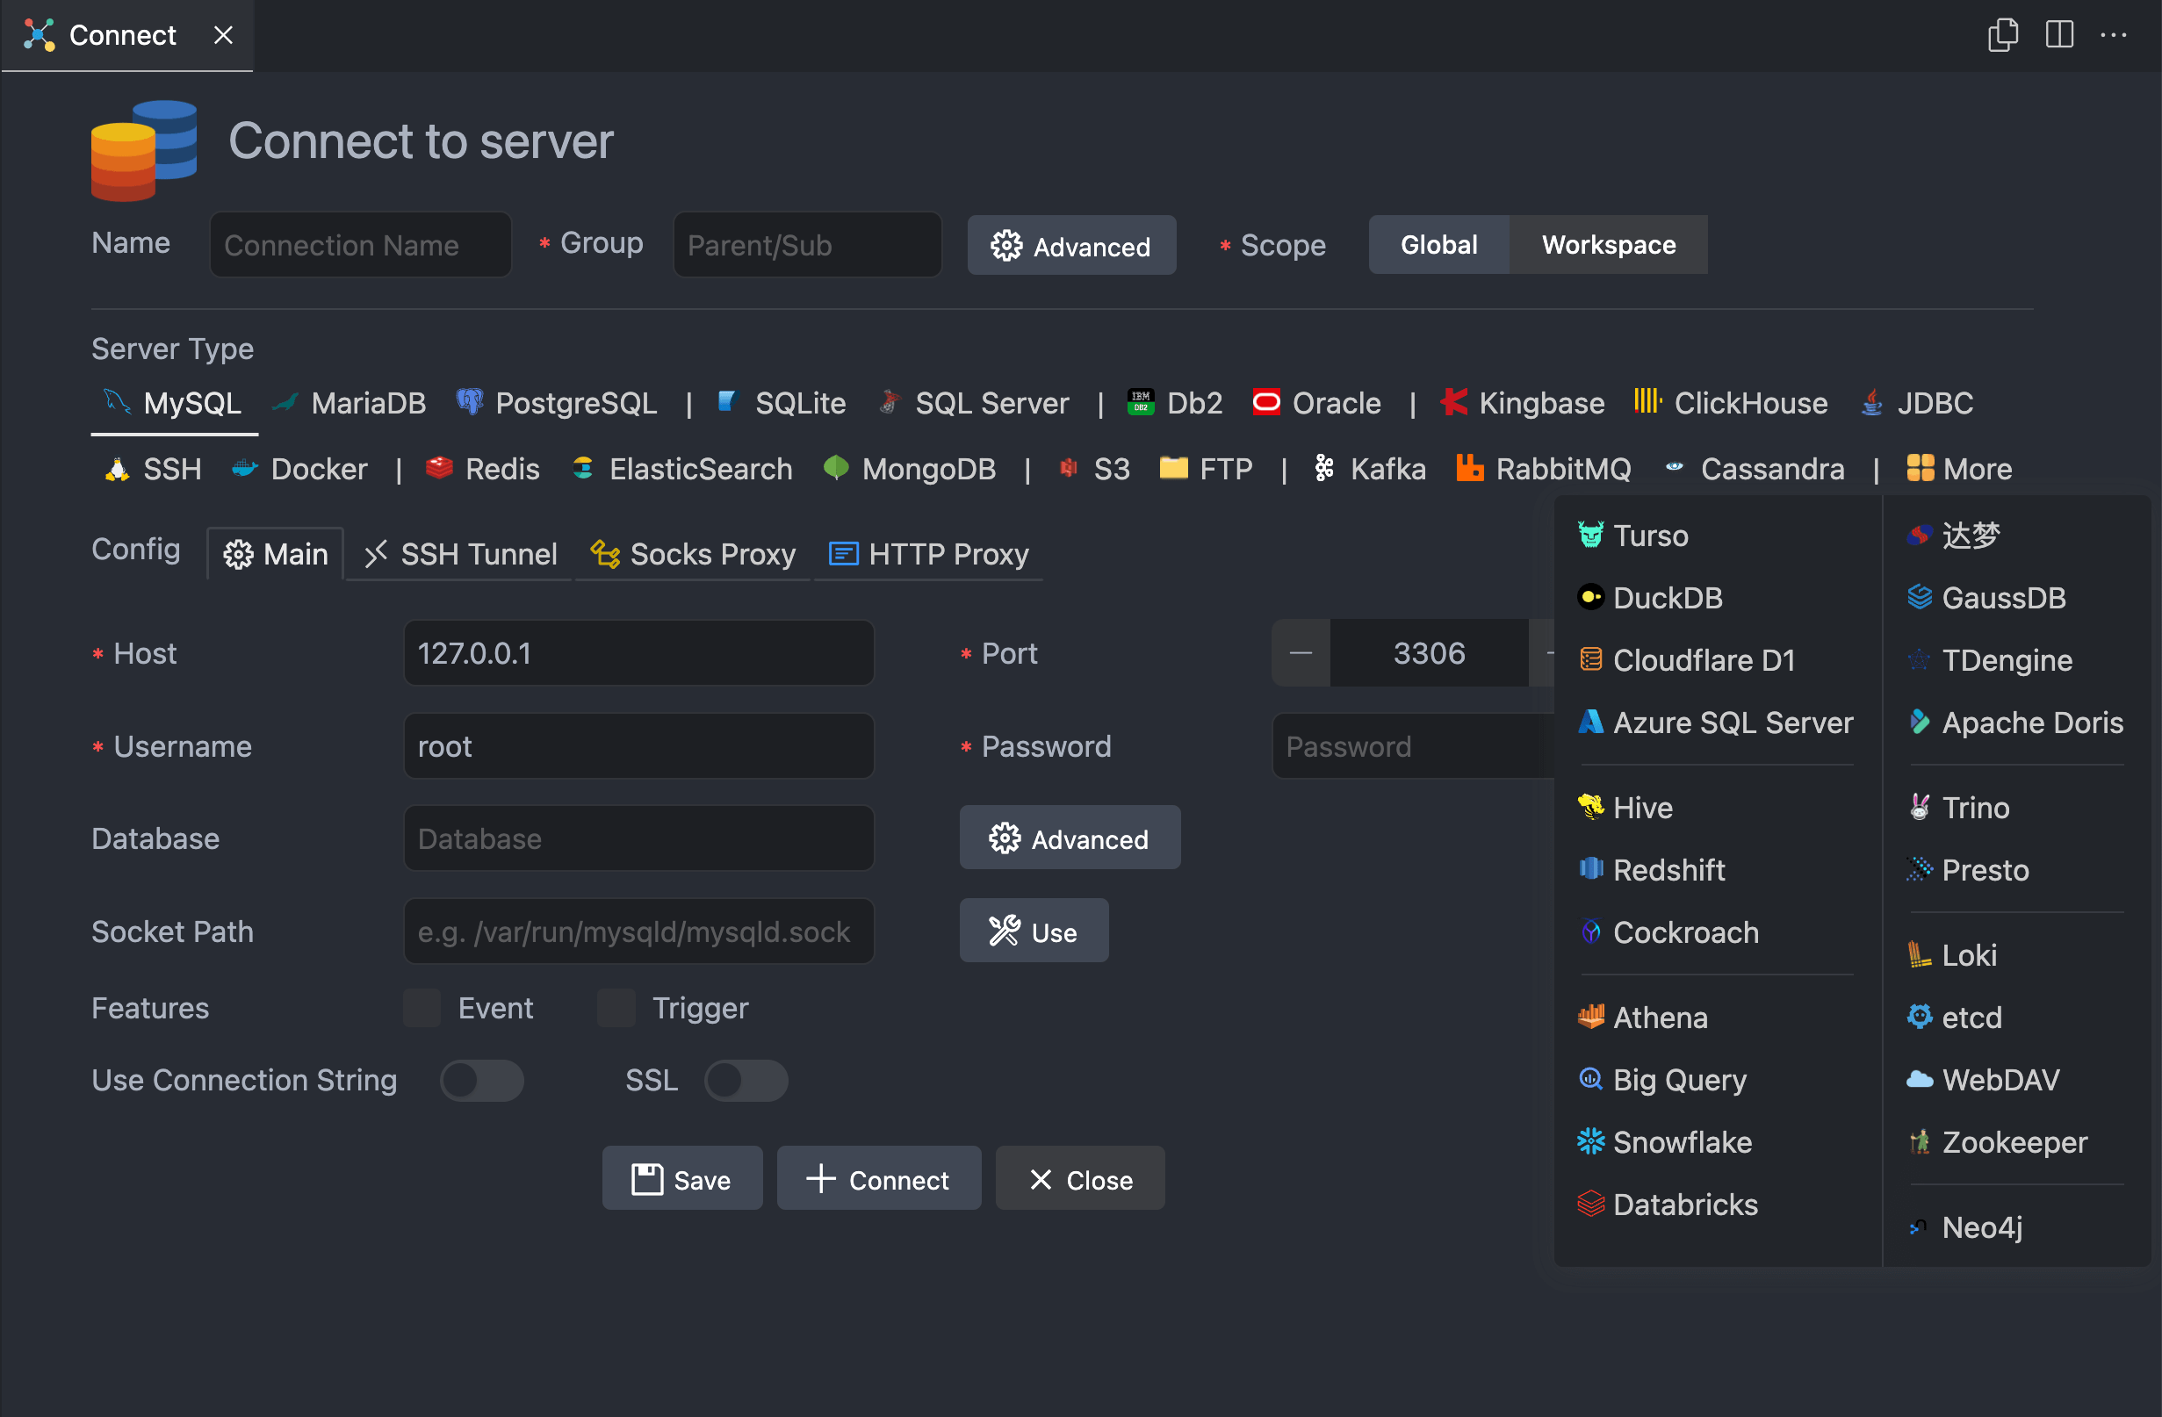
Task: Open the More server types menu
Action: coord(1958,469)
